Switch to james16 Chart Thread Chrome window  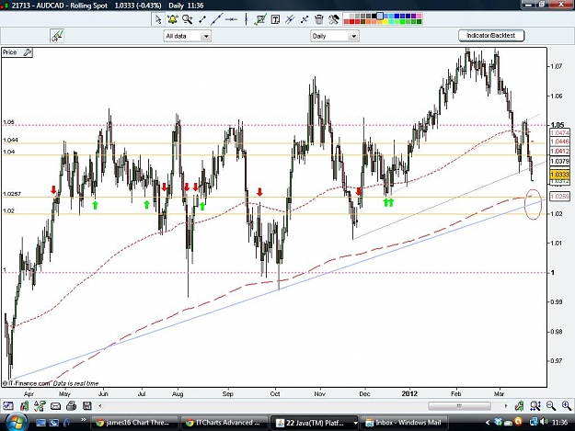pos(135,423)
